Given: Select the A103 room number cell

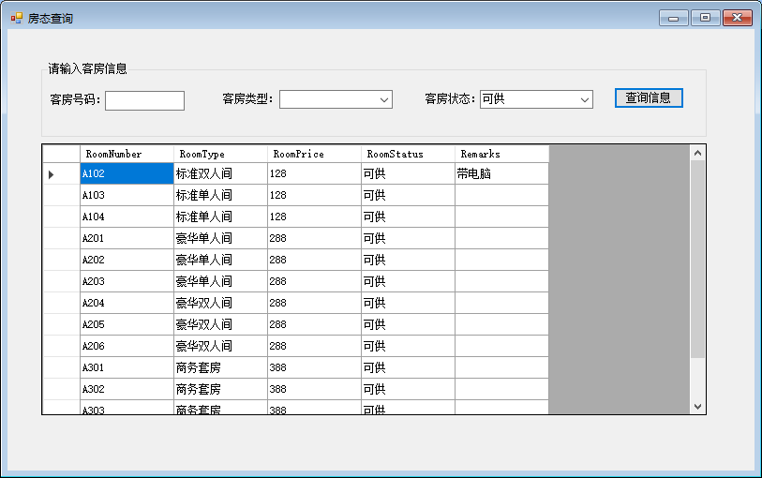Looking at the screenshot, I should (x=127, y=195).
